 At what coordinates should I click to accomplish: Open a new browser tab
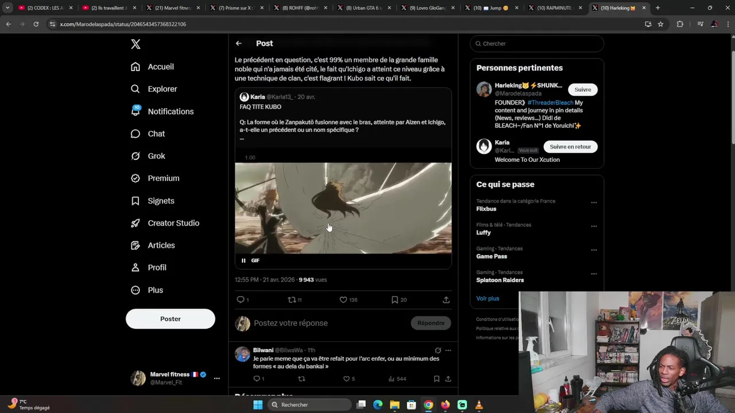657,8
